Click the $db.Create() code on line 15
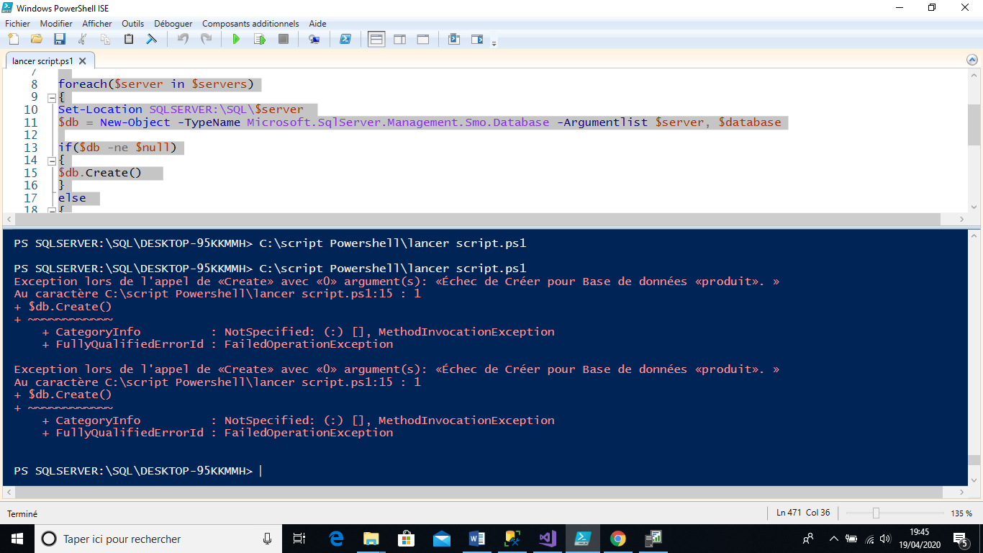Image resolution: width=983 pixels, height=553 pixels. [100, 173]
